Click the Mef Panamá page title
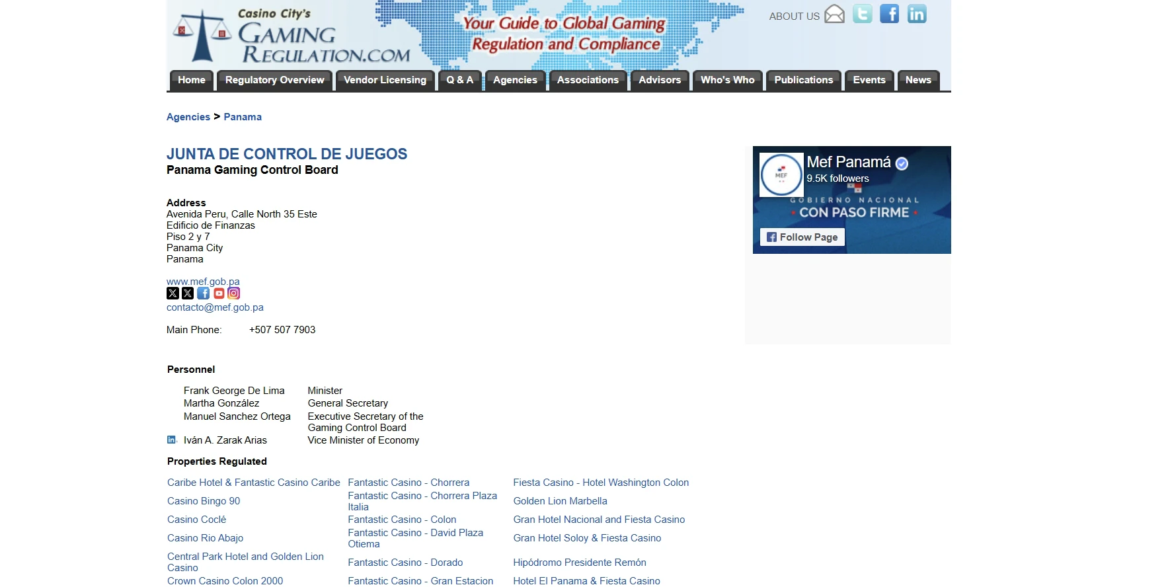 pyautogui.click(x=849, y=162)
